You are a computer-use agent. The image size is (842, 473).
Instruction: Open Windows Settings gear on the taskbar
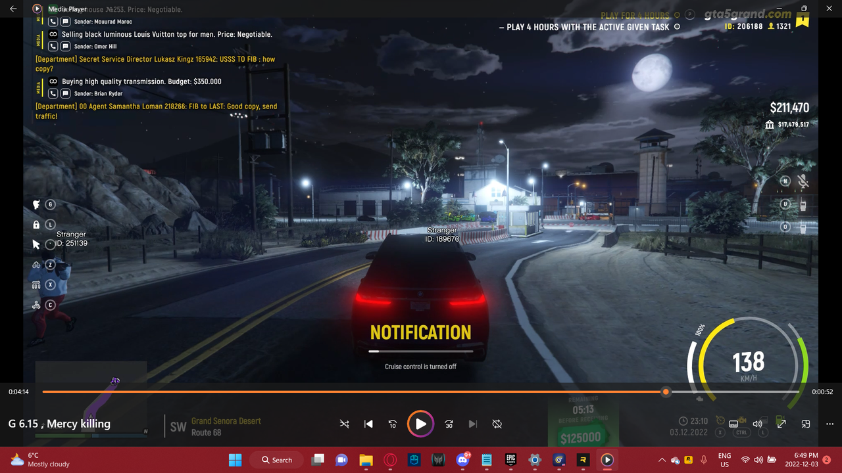coord(535,460)
